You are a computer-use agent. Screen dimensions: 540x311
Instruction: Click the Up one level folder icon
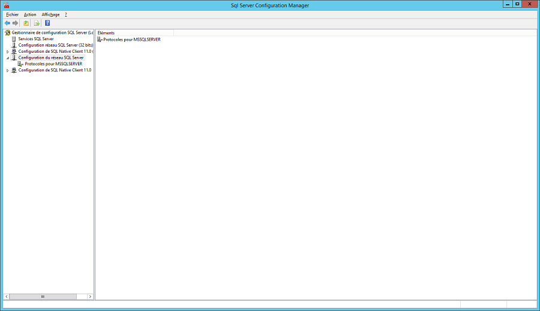[26, 23]
